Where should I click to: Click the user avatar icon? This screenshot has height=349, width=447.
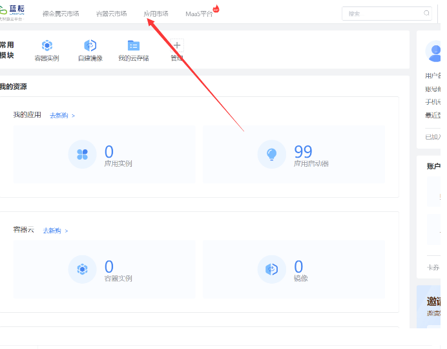coord(433,50)
